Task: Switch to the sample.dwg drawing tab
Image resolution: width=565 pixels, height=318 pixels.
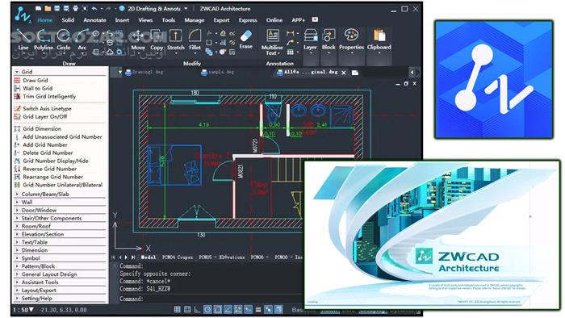Action: [218, 73]
